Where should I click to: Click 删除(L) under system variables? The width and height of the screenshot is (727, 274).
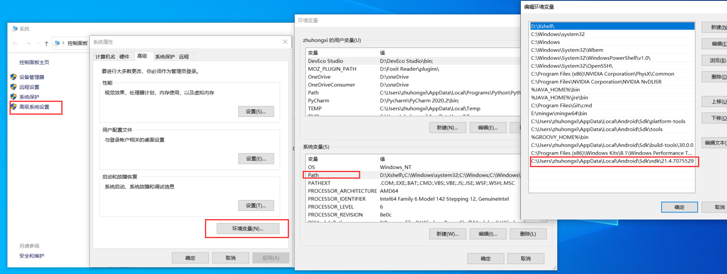pyautogui.click(x=528, y=234)
